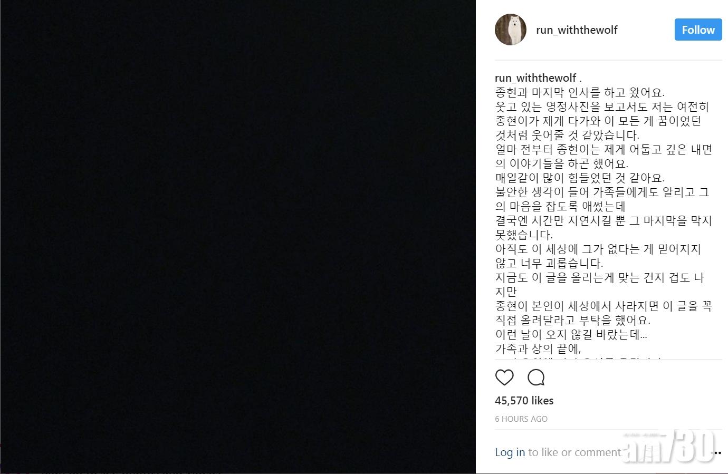Viewport: 728px width, 474px height.
Task: Follow the run_withthewolf account
Action: (698, 30)
